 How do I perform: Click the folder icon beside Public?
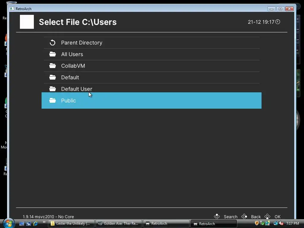coord(52,100)
